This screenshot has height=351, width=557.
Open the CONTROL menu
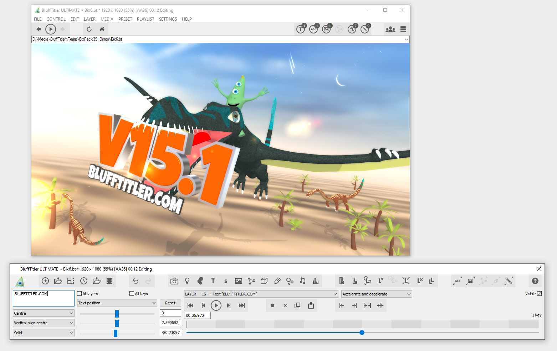[x=56, y=19]
